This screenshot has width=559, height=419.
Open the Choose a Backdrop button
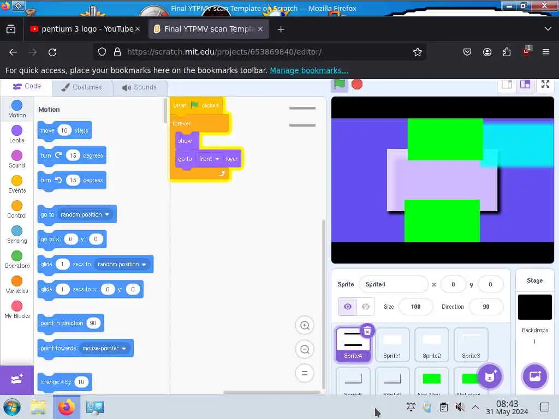[535, 376]
